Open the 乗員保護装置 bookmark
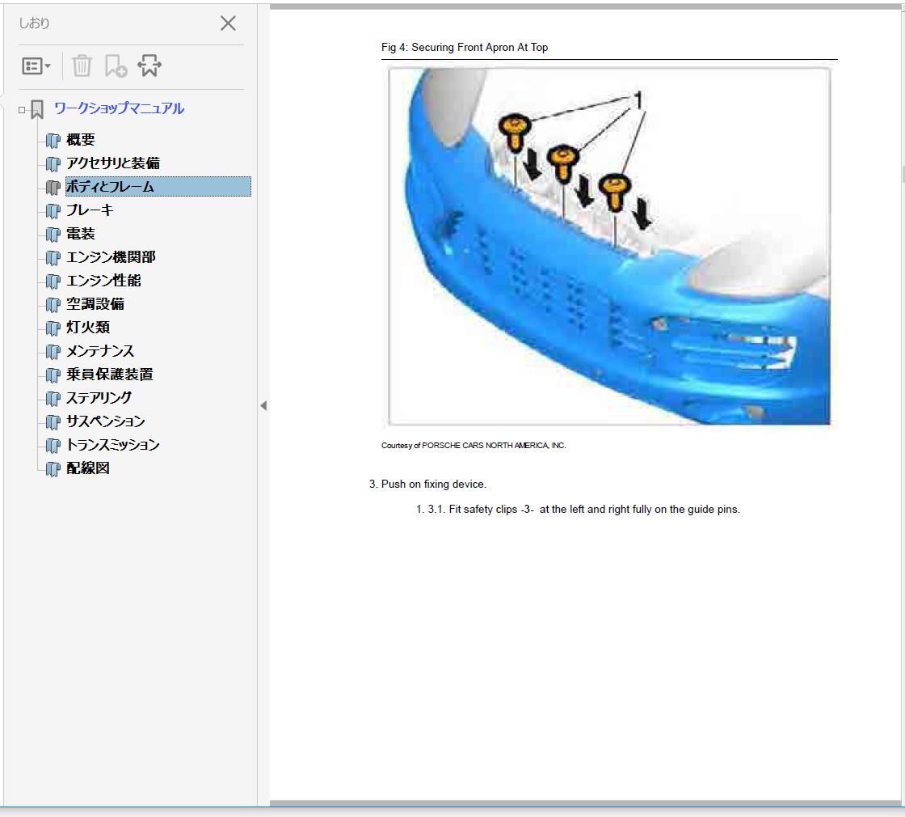Screen dimensions: 905x817 pyautogui.click(x=110, y=375)
